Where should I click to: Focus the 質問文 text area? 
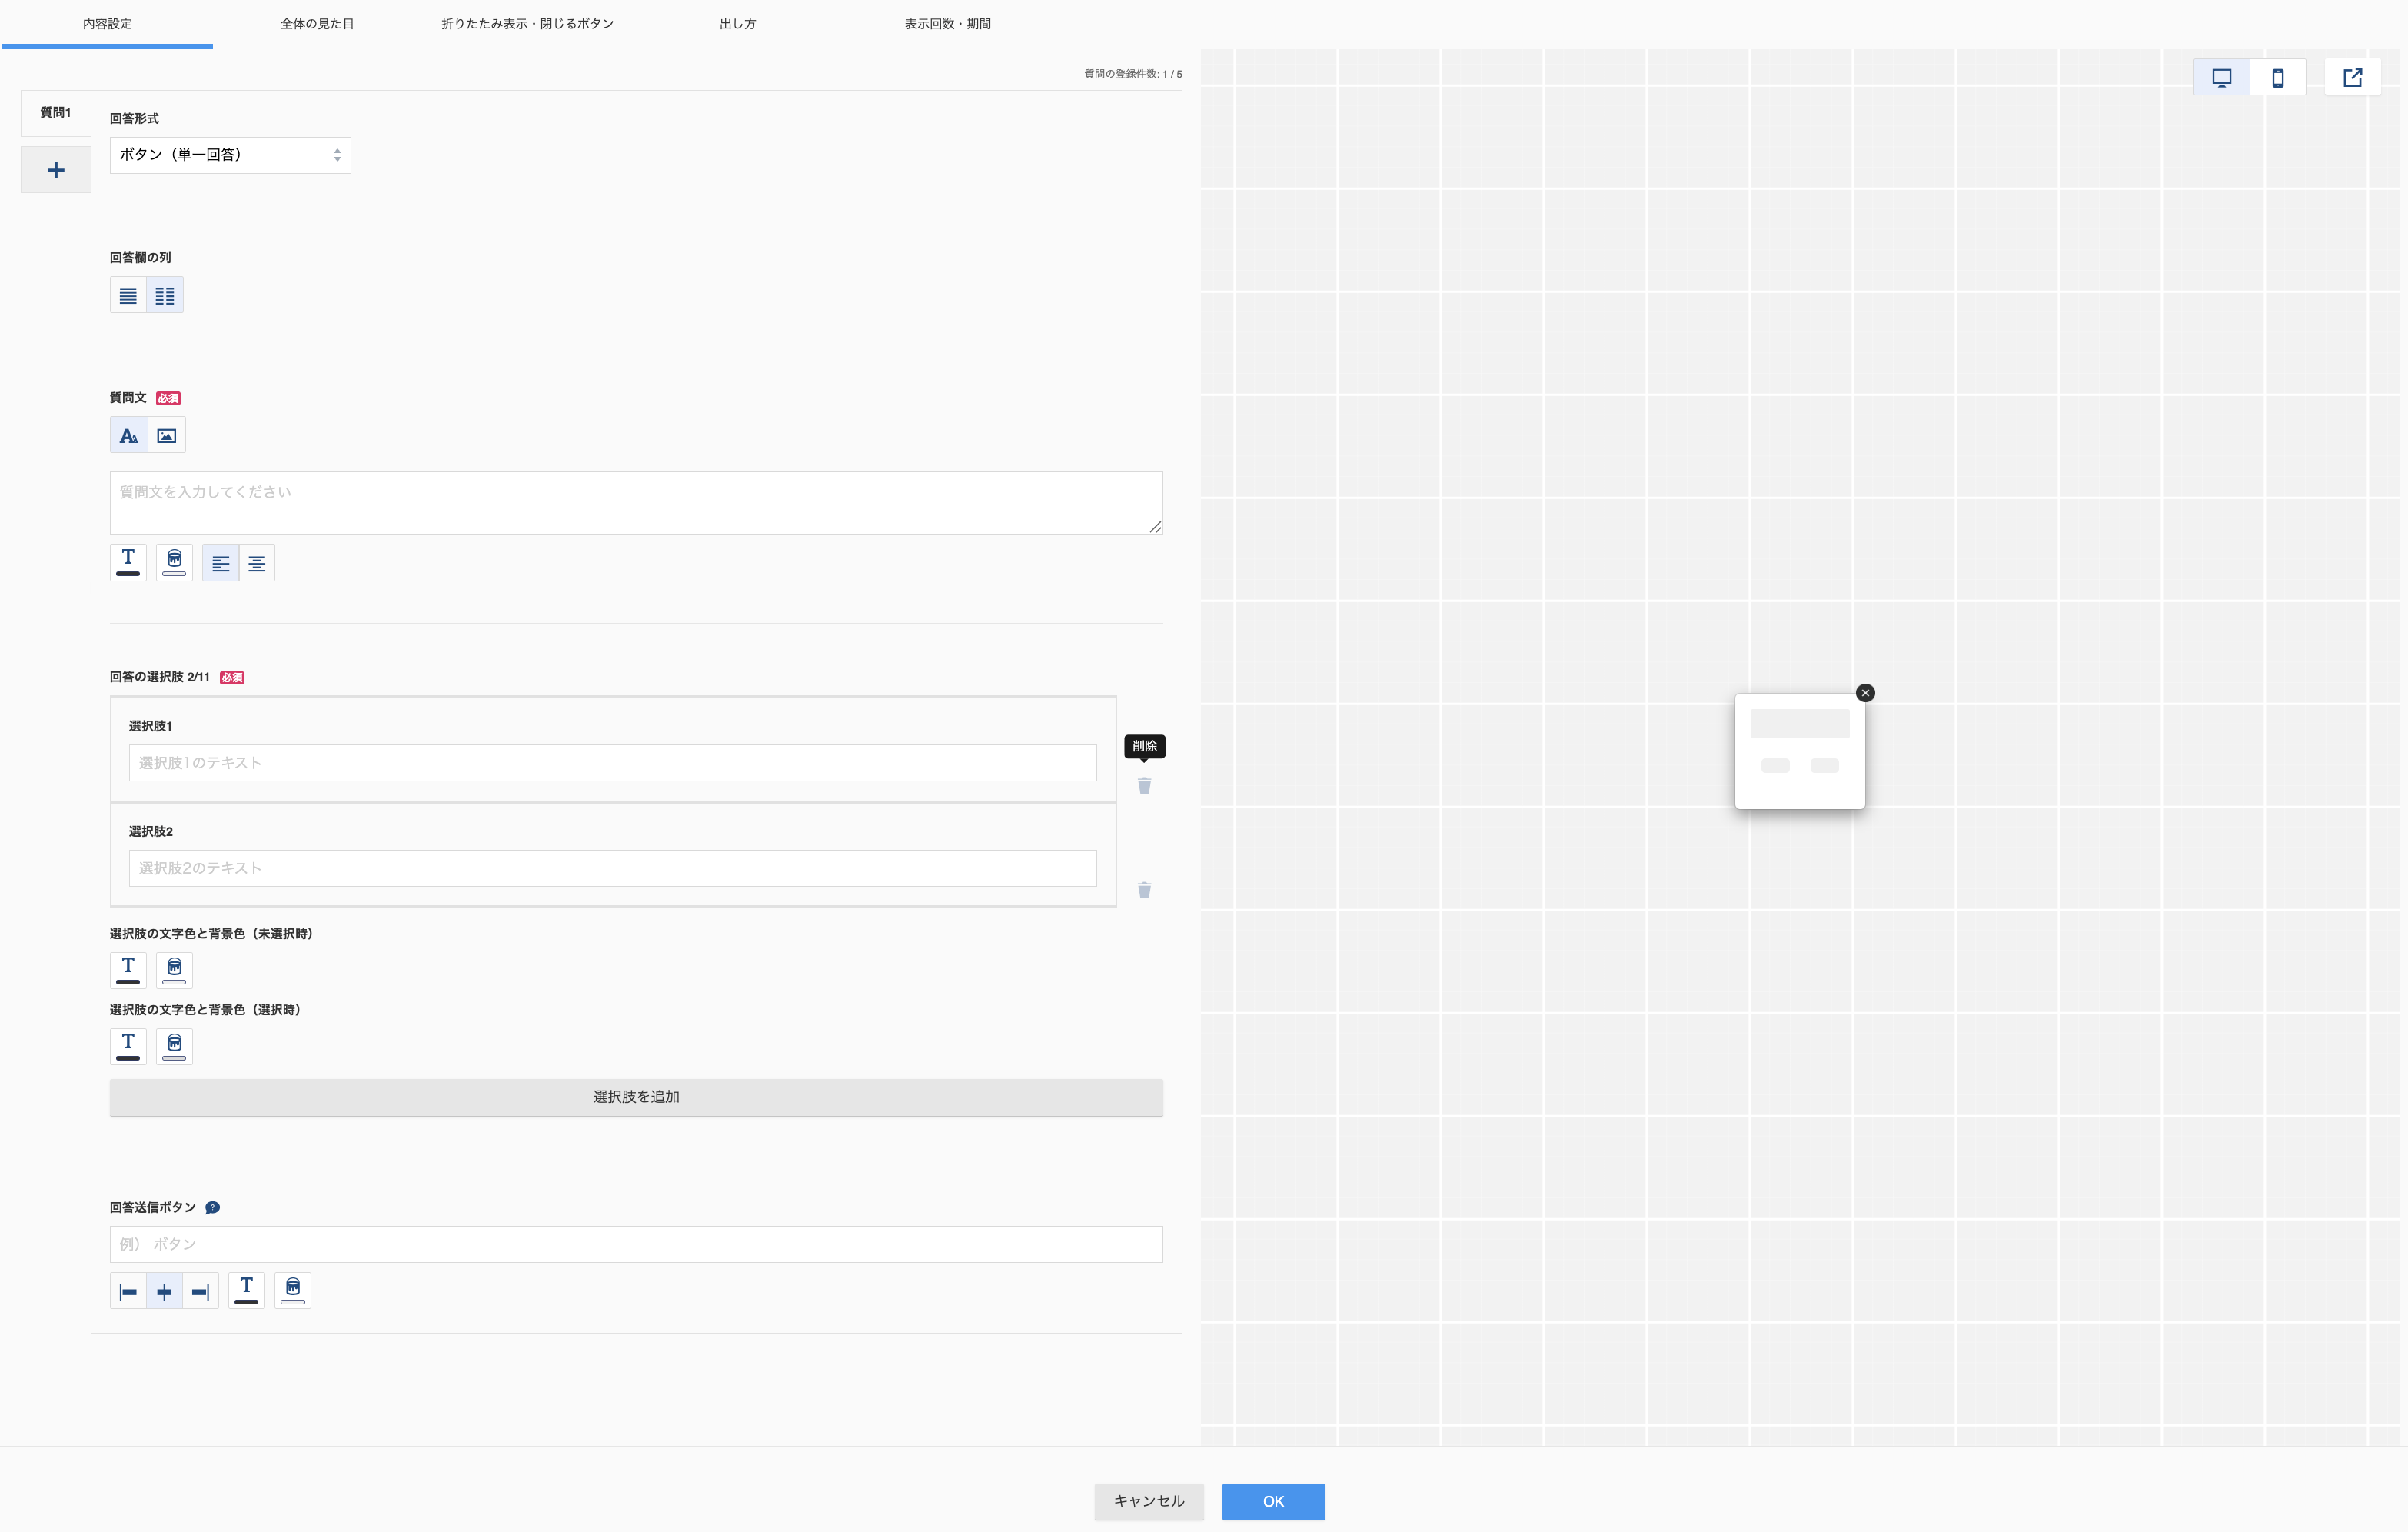coord(636,503)
